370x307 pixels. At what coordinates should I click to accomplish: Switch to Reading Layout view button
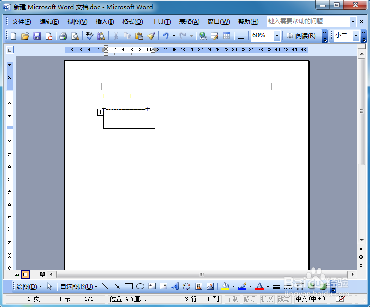tap(42, 274)
